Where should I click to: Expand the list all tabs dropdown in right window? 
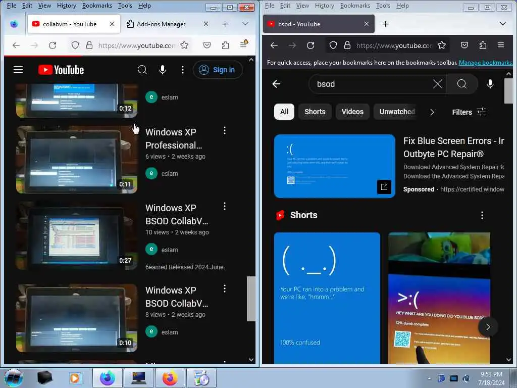coord(503,24)
